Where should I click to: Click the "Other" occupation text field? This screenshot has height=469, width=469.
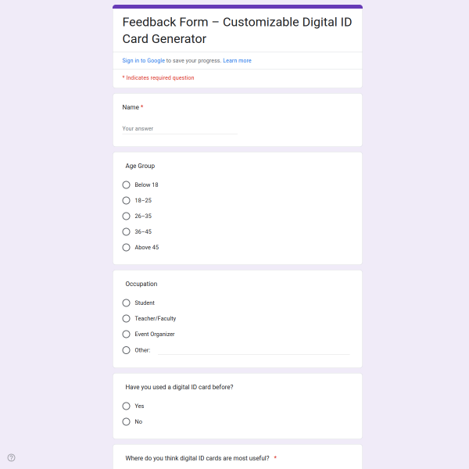pos(253,350)
